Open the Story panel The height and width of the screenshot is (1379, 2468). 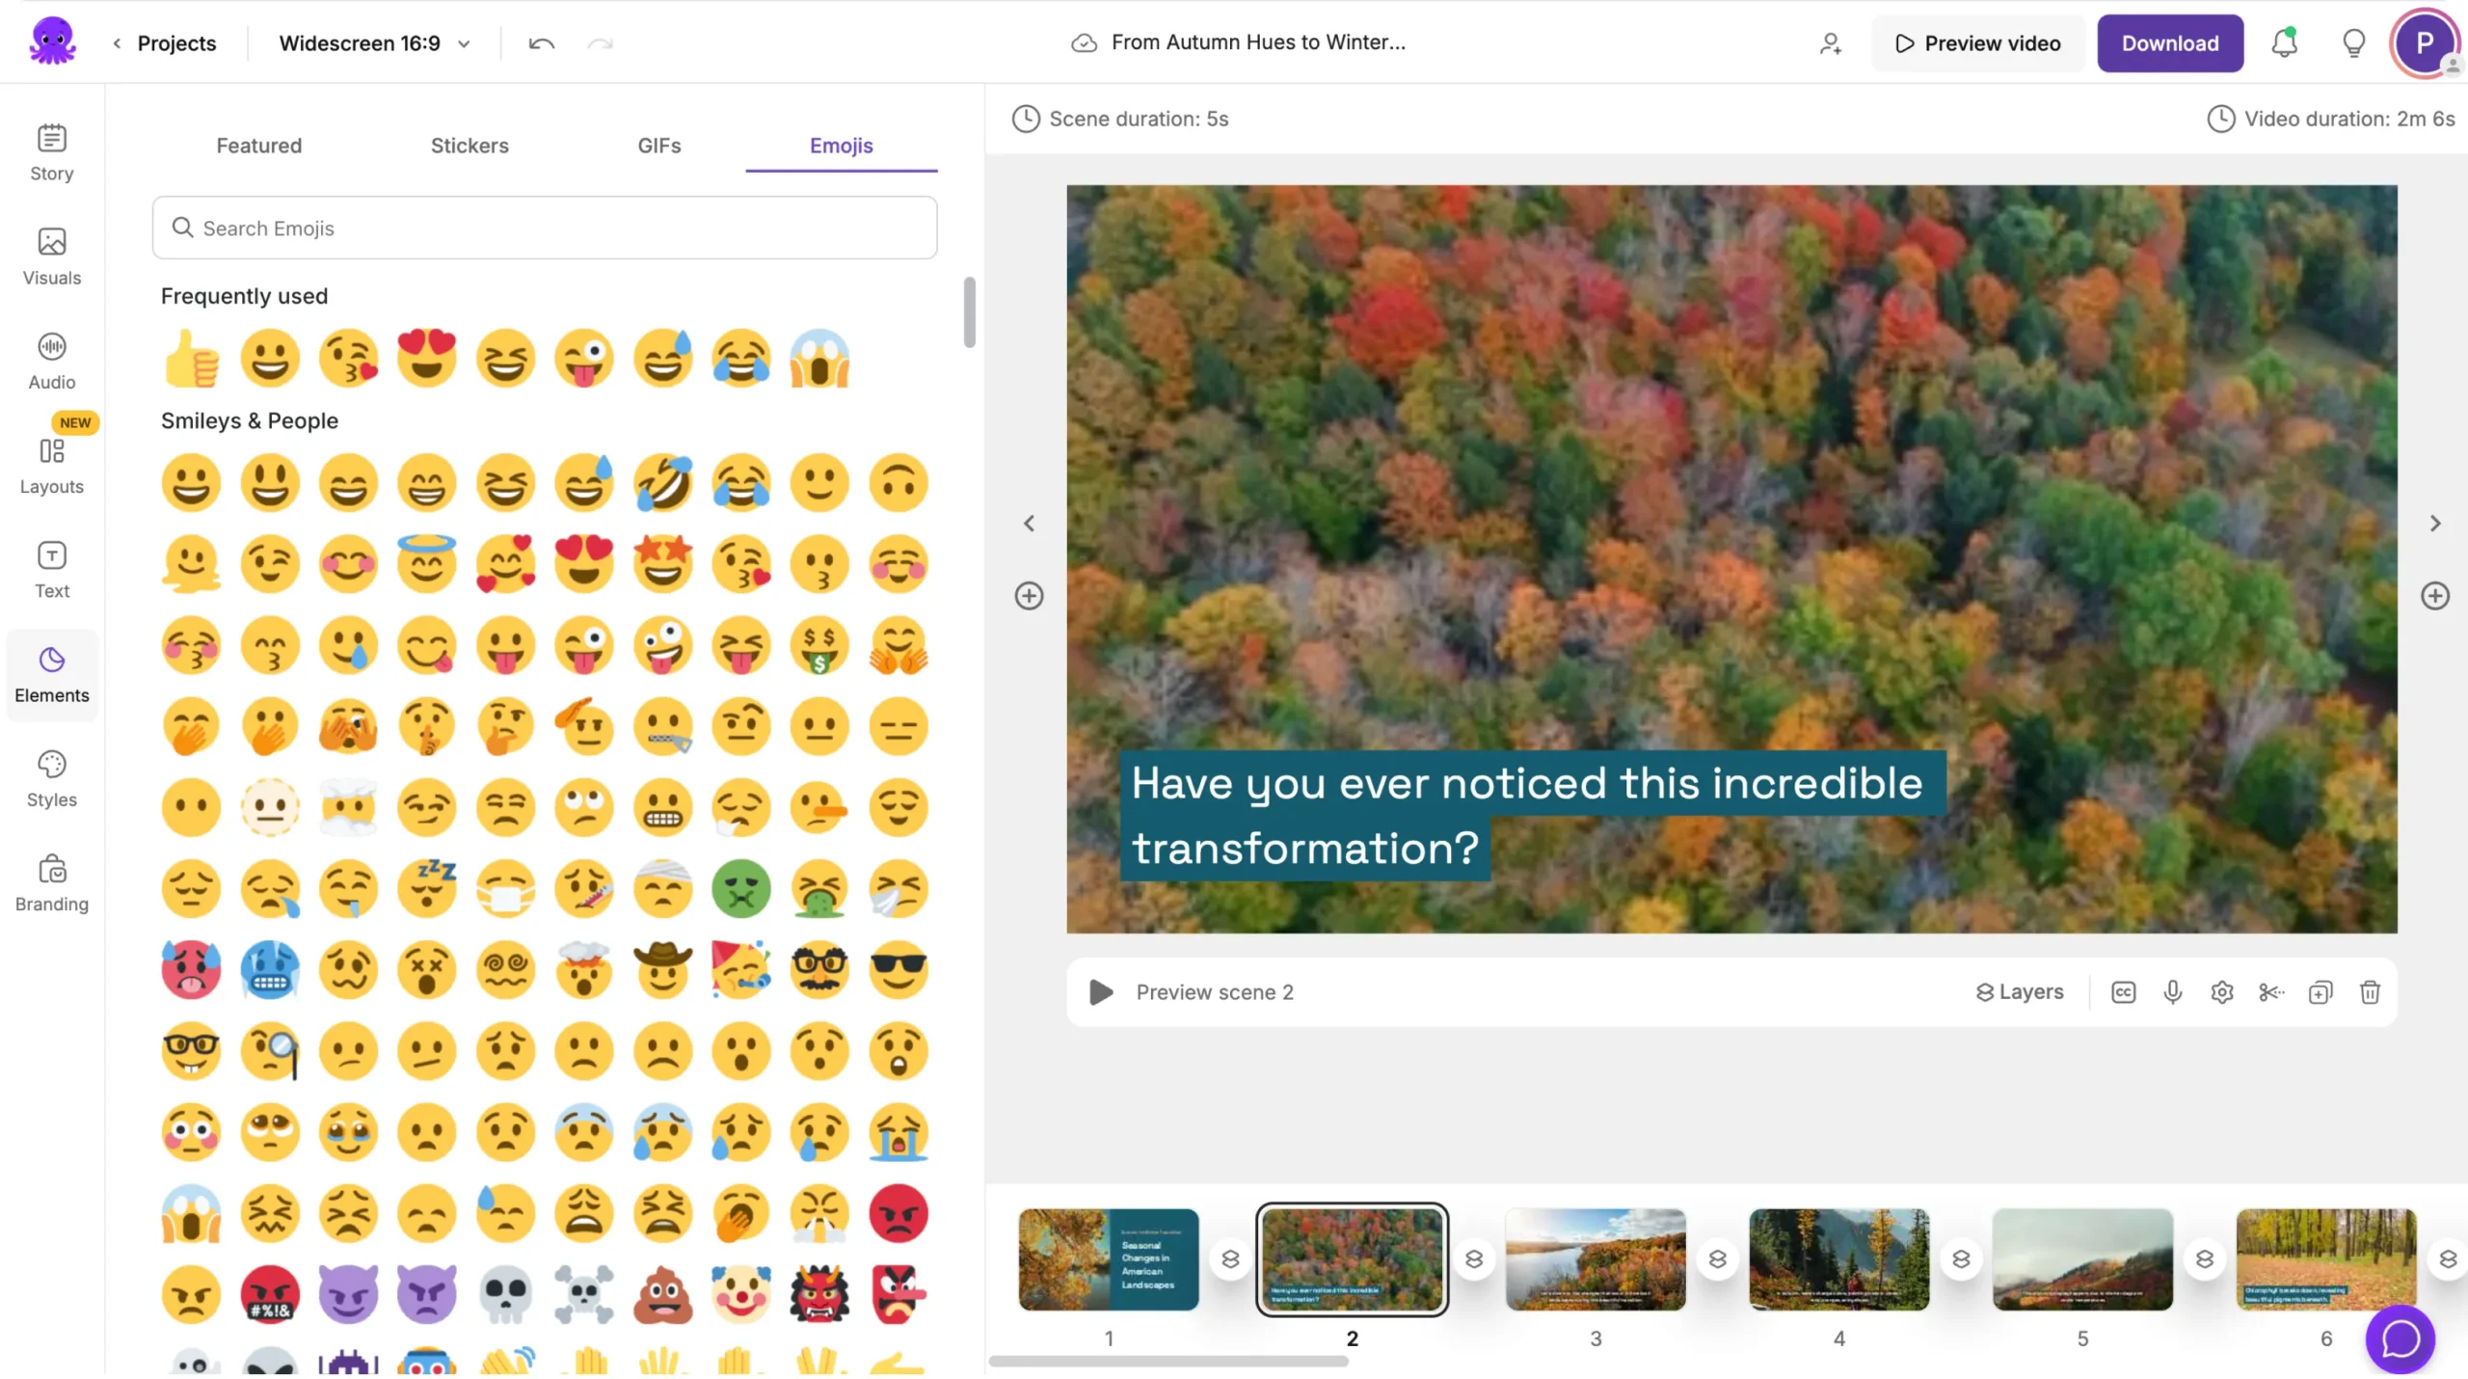52,151
